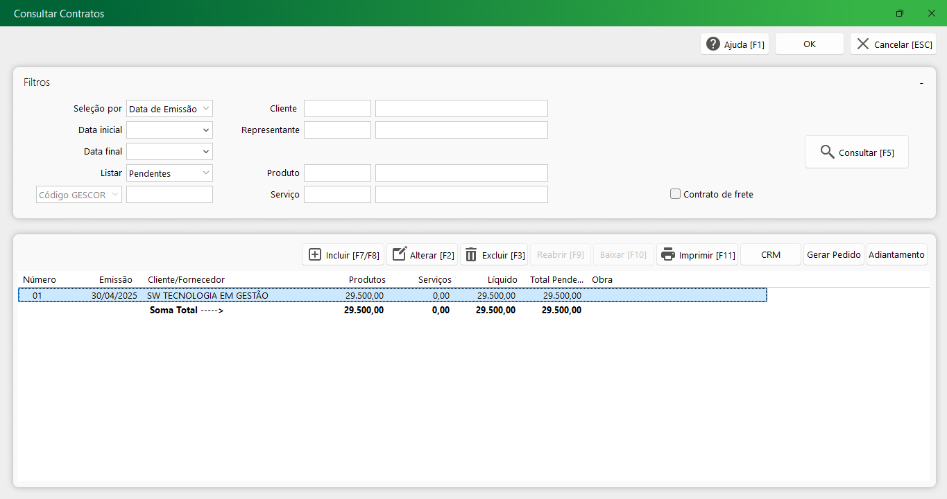This screenshot has height=499, width=947.
Task: Click the Imprimir printer icon
Action: tap(668, 255)
